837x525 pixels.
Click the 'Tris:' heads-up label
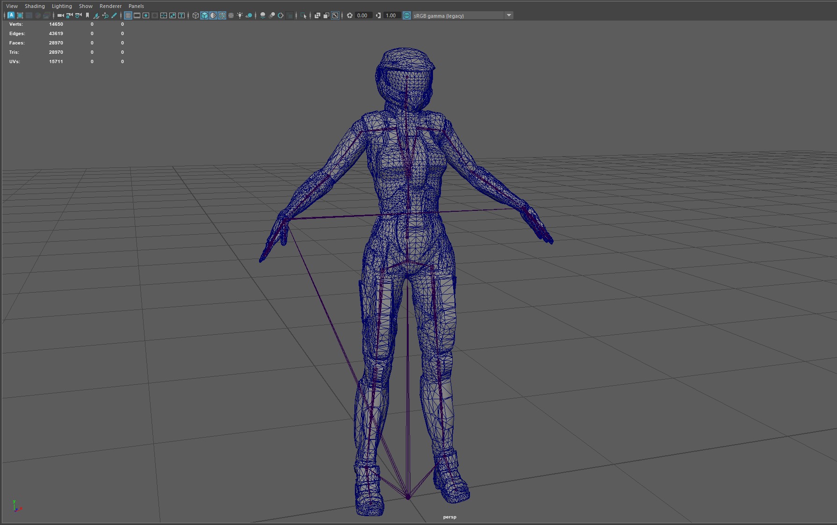(x=14, y=52)
